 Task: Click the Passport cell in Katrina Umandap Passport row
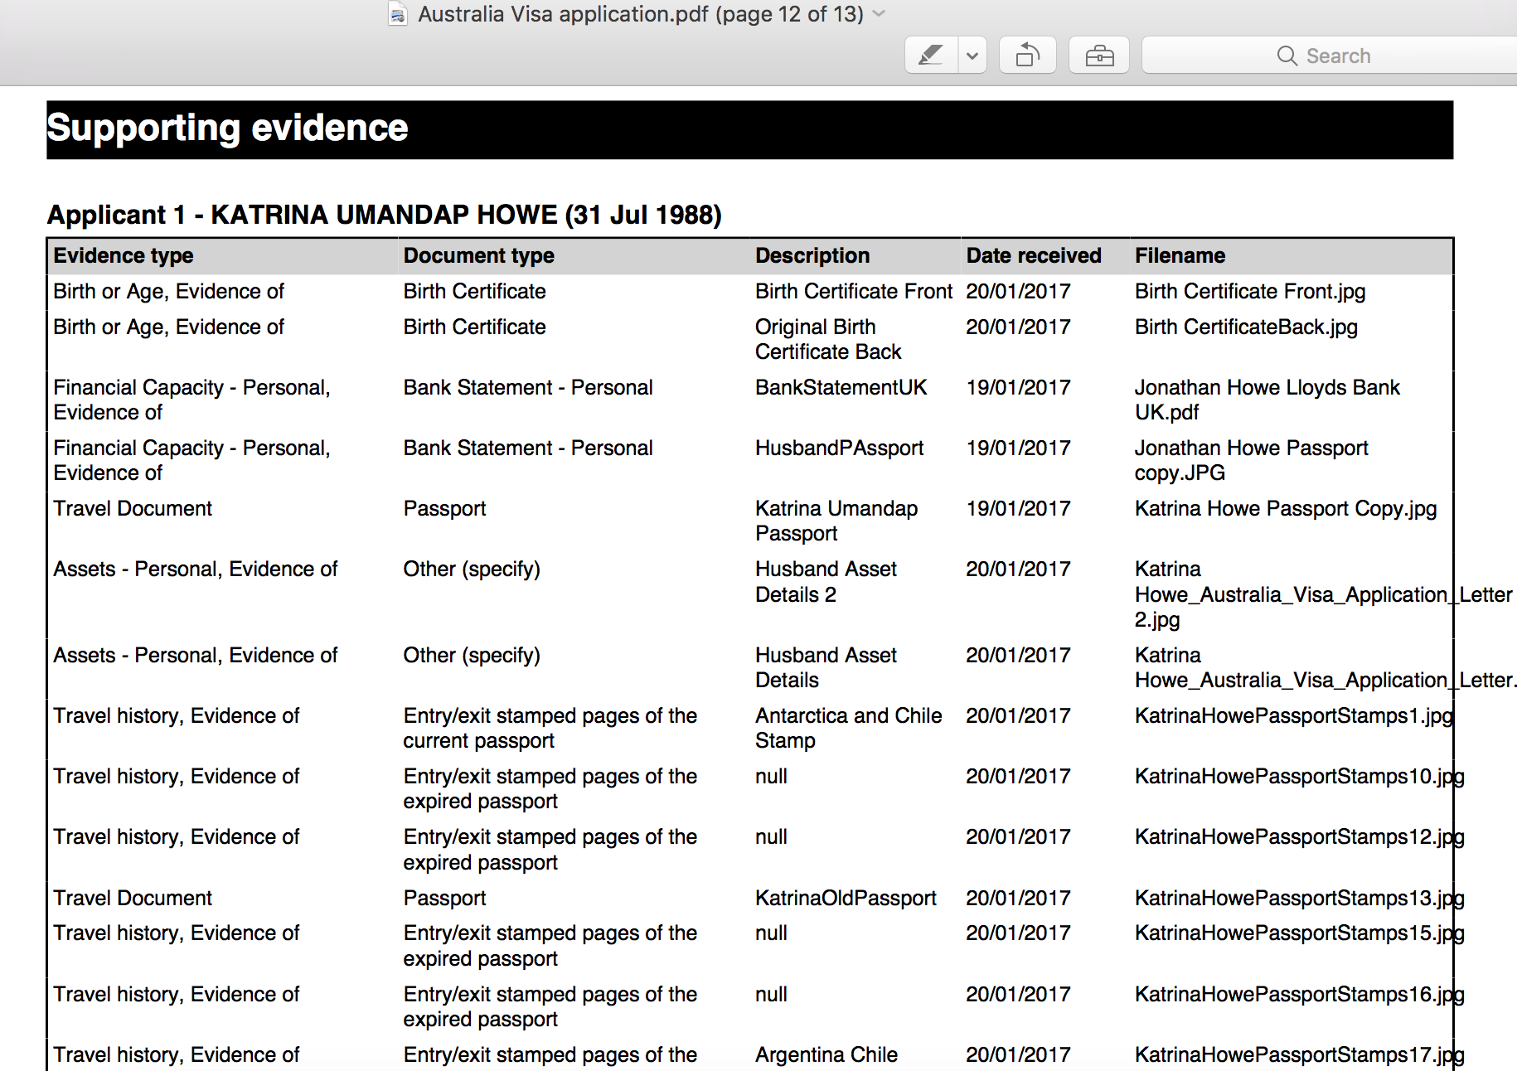coord(444,509)
